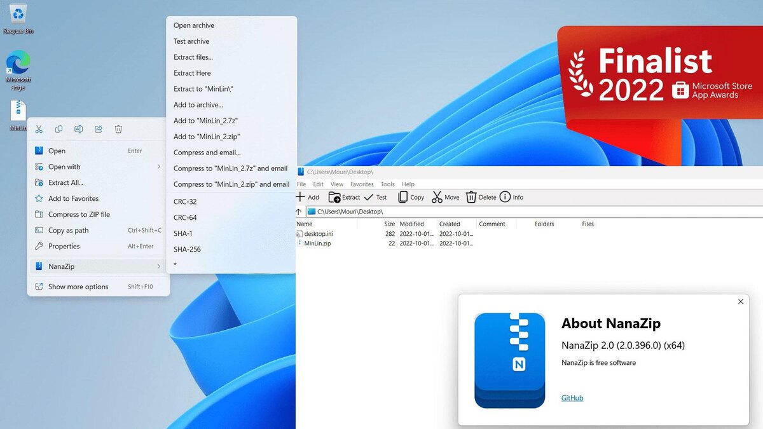Calculate CRC-64 checksum from the submenu

tap(231, 217)
